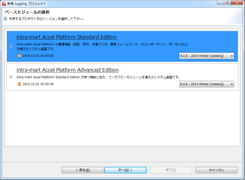Click the Advanced Edition release date 2014-12-01 00:00:00
The image size is (245, 180).
coord(38,84)
